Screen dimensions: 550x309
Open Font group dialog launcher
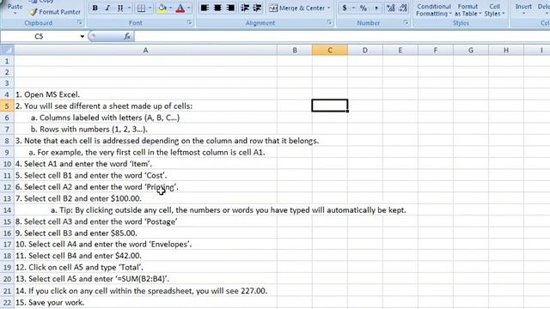[x=189, y=22]
